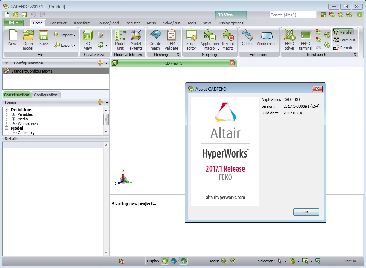Open the Script editor
The width and height of the screenshot is (366, 268).
tap(191, 40)
